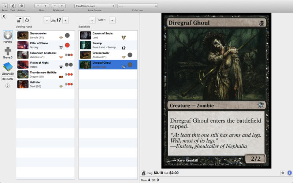Screen dimensions: 293x183
Task: Increase Life total with plus button
Action: tap(66, 20)
